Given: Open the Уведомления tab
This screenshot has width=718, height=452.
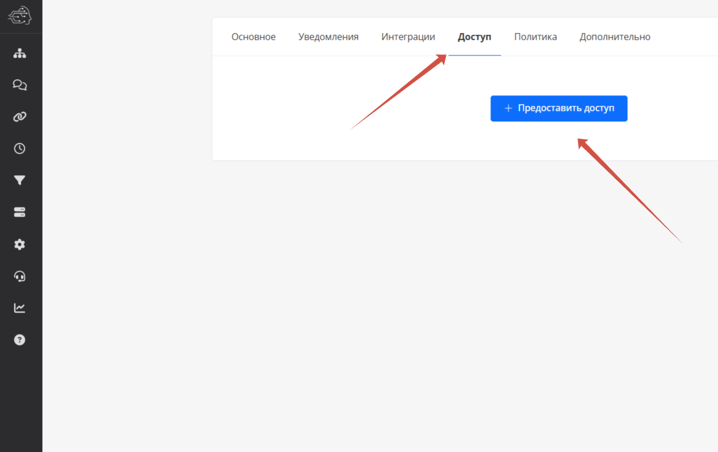Looking at the screenshot, I should coord(328,37).
